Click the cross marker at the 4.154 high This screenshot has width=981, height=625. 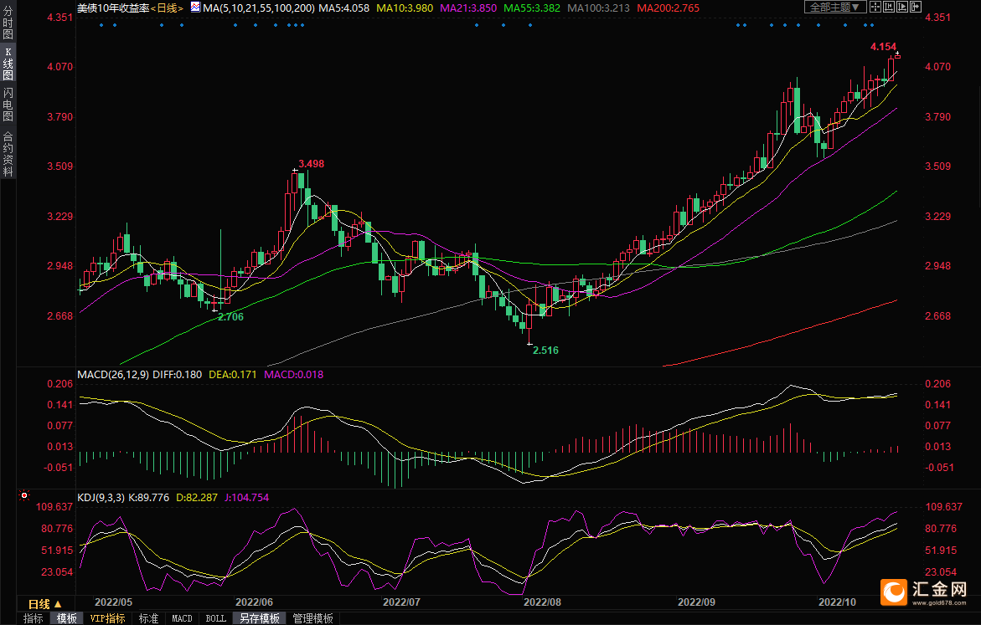[x=897, y=55]
